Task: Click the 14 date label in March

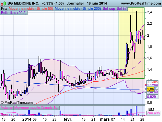Action: [123, 119]
